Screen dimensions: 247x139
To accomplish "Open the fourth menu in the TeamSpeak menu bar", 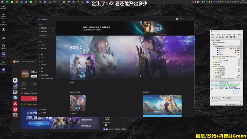I will (x=229, y=34).
